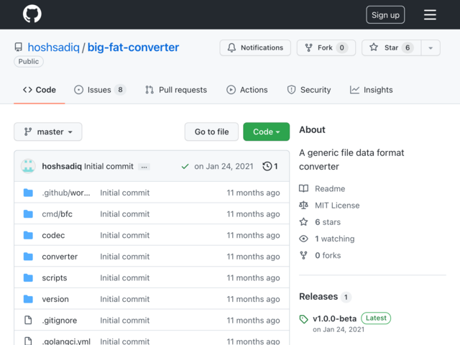Open the converter folder
Image resolution: width=460 pixels, height=345 pixels.
[60, 257]
